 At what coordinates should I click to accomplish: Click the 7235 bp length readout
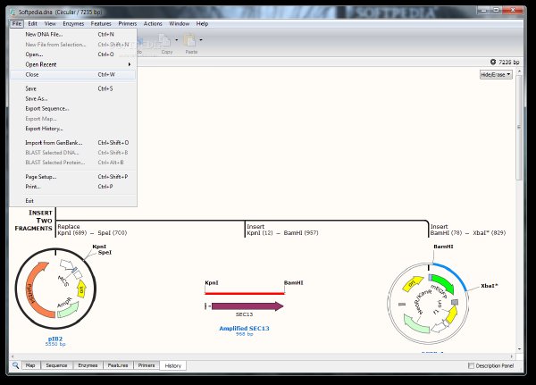tap(508, 62)
